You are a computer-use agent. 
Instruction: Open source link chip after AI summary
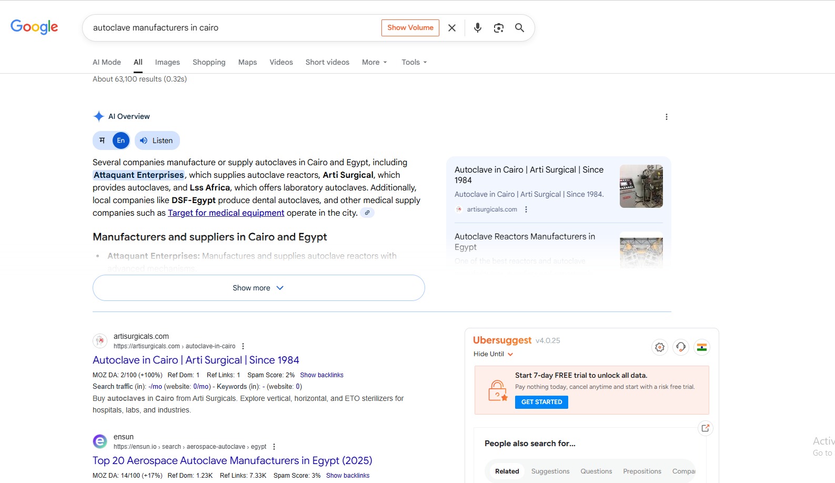click(x=367, y=213)
